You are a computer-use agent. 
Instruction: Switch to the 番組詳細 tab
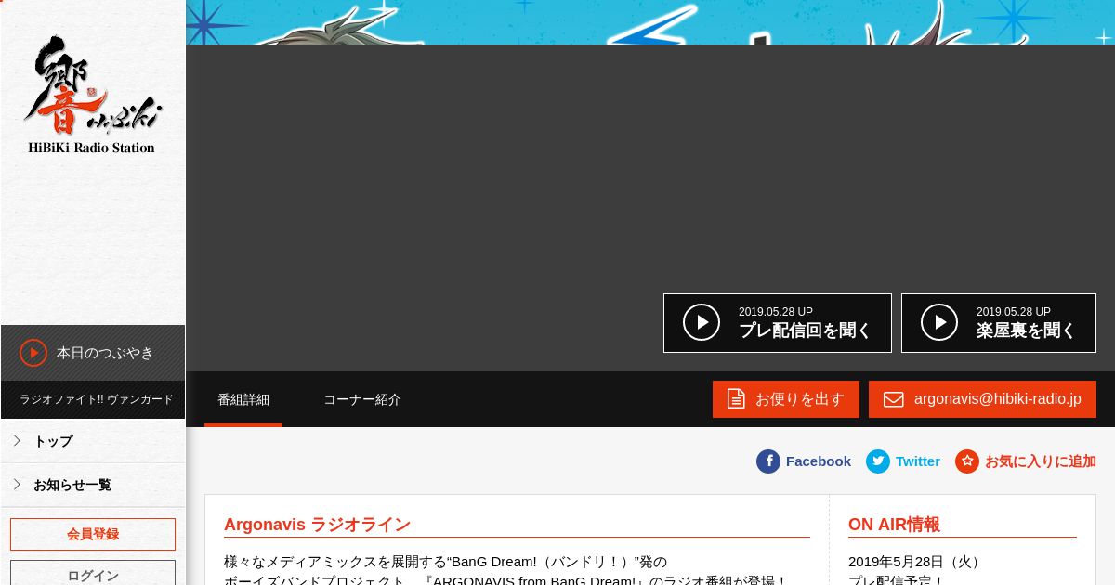(x=243, y=399)
